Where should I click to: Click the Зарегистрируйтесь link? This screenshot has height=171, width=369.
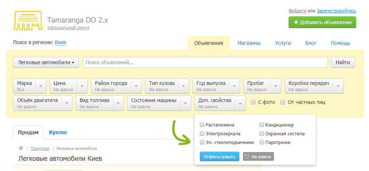(x=336, y=11)
